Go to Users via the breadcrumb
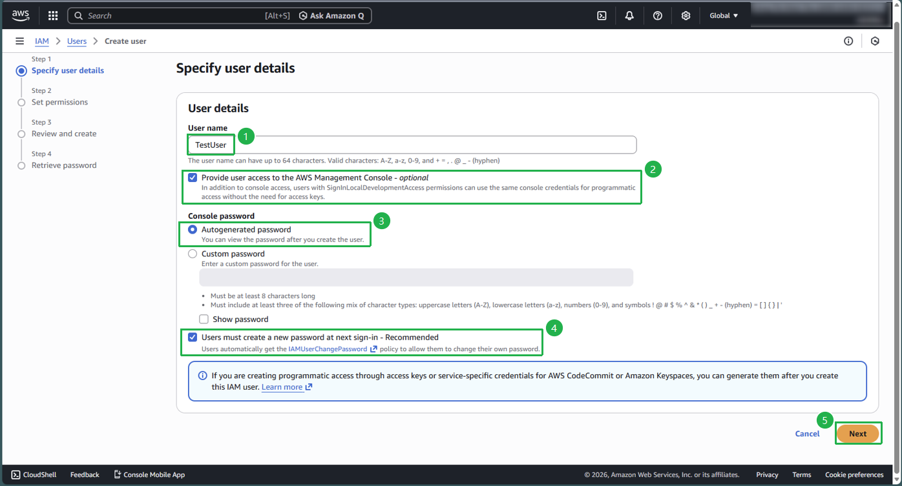The height and width of the screenshot is (486, 902). click(76, 41)
